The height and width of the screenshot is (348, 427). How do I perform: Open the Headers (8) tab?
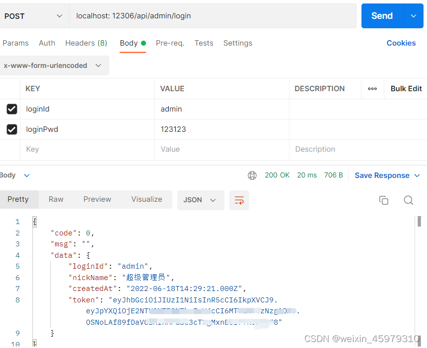pyautogui.click(x=86, y=43)
